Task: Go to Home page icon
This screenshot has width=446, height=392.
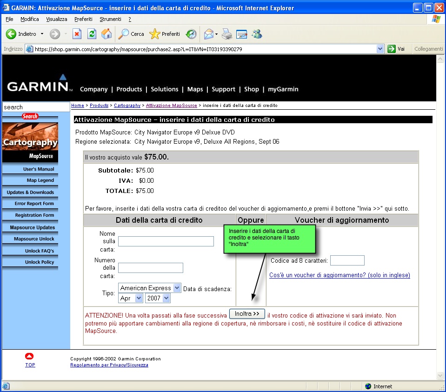Action: click(x=107, y=34)
